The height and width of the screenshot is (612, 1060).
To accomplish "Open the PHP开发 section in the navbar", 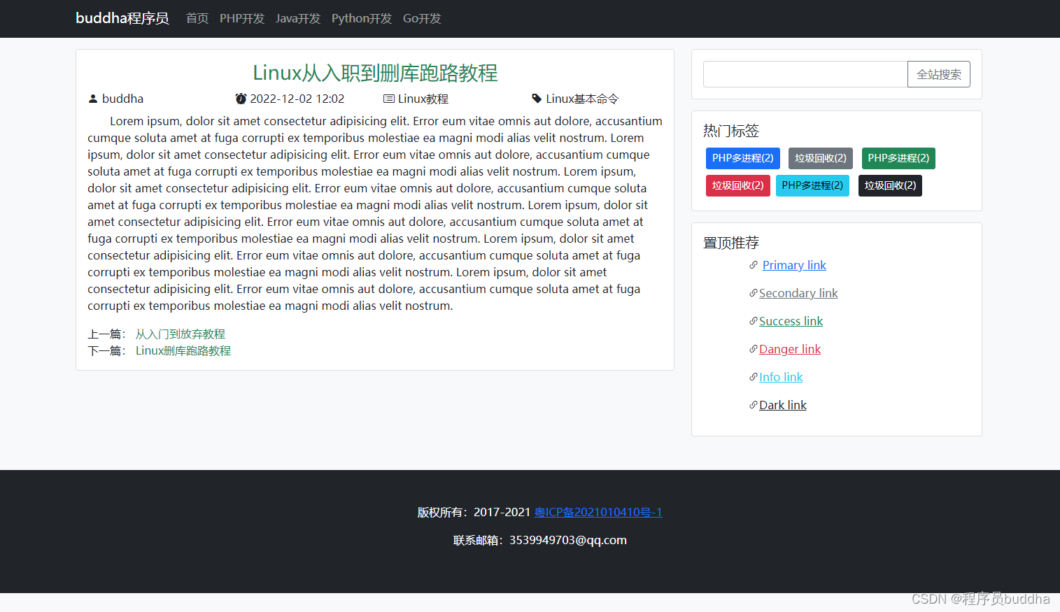I will (x=242, y=19).
